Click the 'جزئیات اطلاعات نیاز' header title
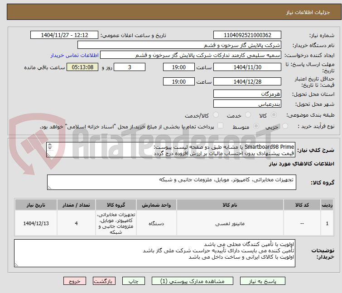Screen dimensions: 342x293 pyautogui.click(x=308, y=12)
